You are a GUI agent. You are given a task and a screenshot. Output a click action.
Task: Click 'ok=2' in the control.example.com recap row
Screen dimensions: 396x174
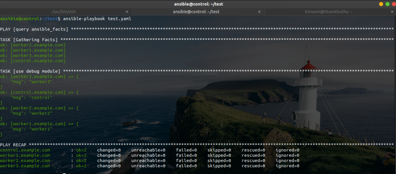pos(81,150)
